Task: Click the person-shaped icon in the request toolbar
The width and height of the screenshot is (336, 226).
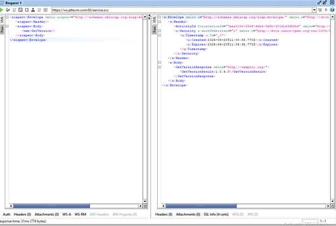Action: tap(33, 10)
